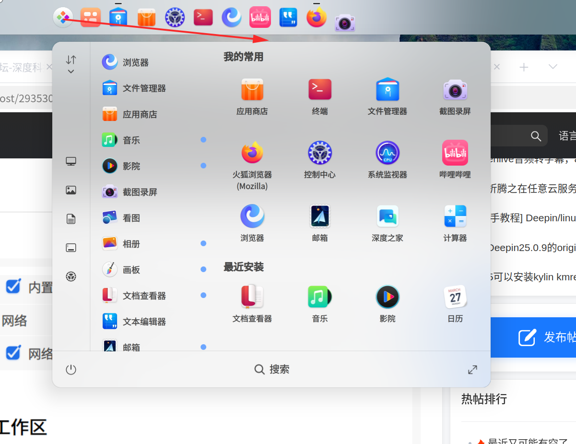Open Control Center from the dock
The width and height of the screenshot is (576, 444).
point(175,18)
